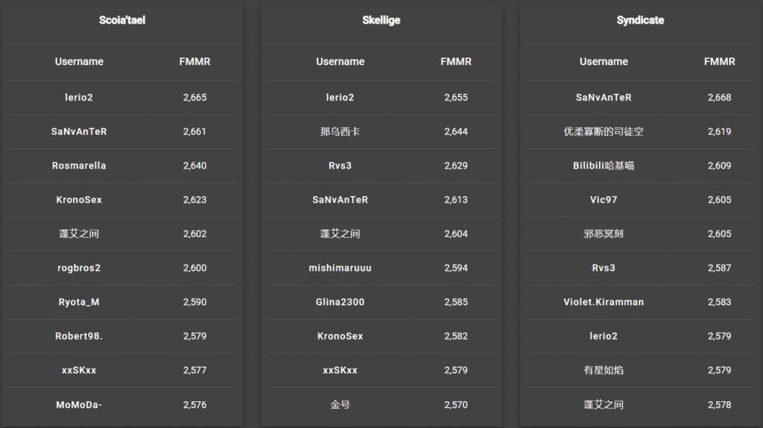763x428 pixels.
Task: Select KronoSex in Scoia'tael table
Action: (x=79, y=200)
